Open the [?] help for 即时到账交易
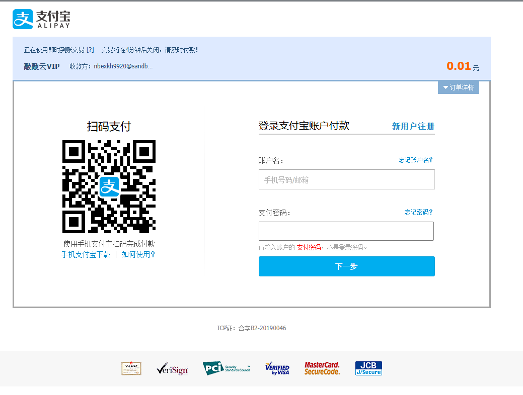 [x=90, y=50]
